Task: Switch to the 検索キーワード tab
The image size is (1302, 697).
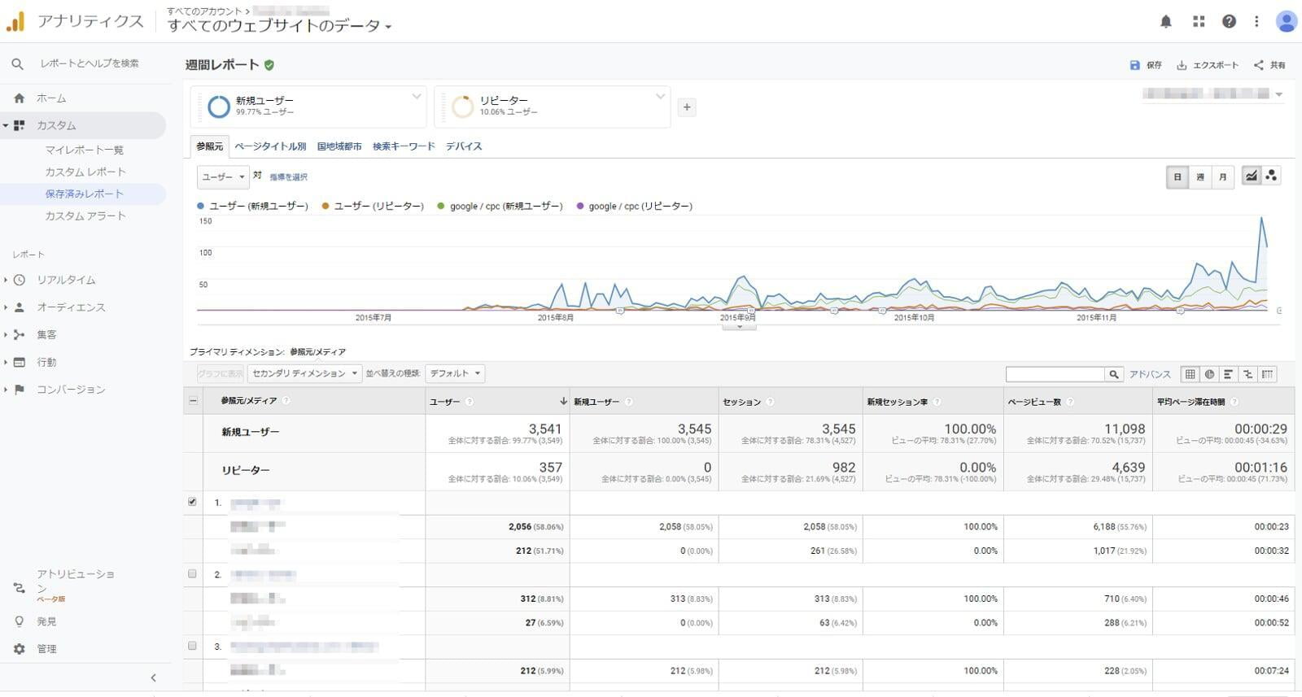Action: click(x=404, y=146)
